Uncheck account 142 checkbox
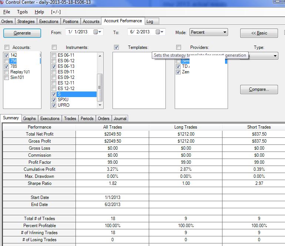The width and height of the screenshot is (285, 246). tap(6, 55)
